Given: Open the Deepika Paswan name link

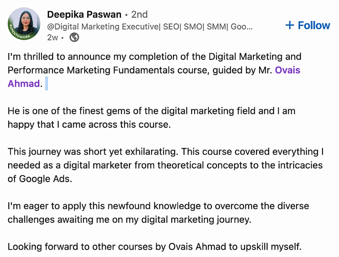Looking at the screenshot, I should [84, 14].
